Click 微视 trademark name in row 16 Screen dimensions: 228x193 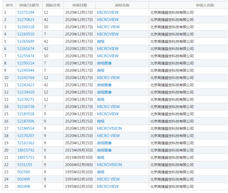coord(100,121)
